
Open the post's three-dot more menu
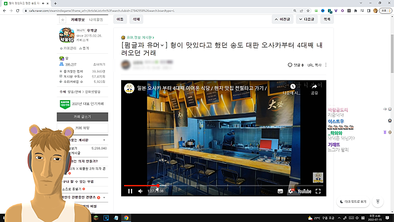tap(326, 65)
